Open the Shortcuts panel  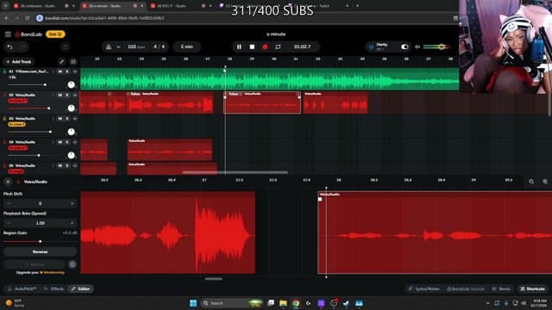[533, 289]
